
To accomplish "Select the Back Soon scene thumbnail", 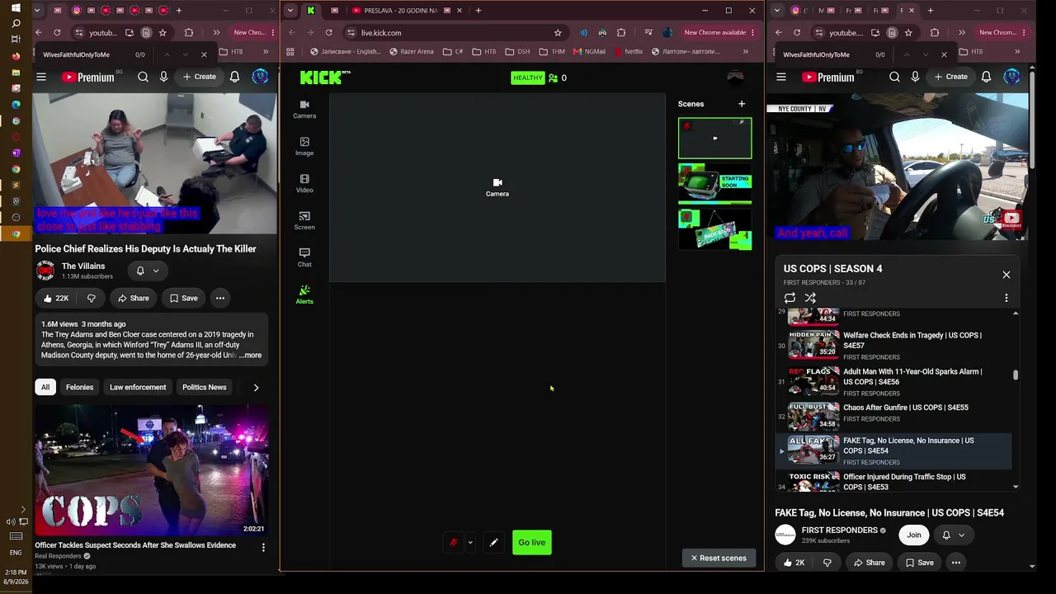I will coord(715,229).
